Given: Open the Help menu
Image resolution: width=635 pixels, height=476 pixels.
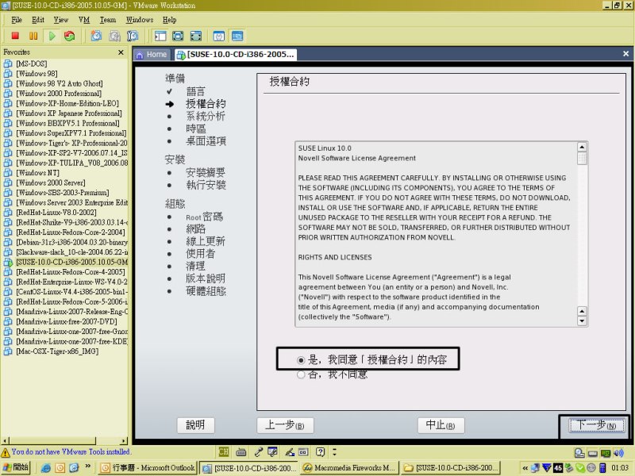Looking at the screenshot, I should click(170, 20).
